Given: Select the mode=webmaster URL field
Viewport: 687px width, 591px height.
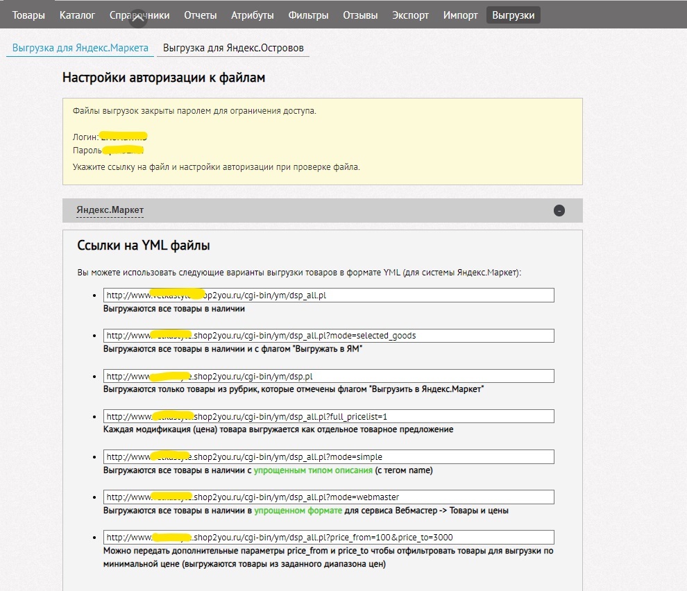Looking at the screenshot, I should (x=329, y=497).
